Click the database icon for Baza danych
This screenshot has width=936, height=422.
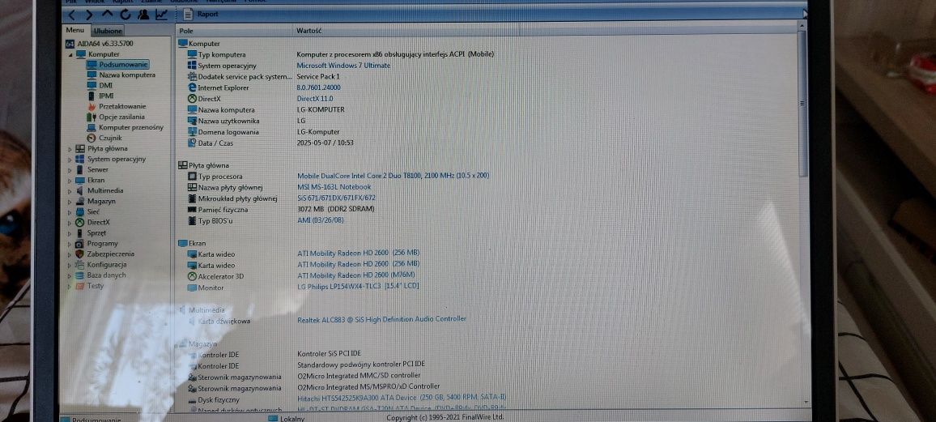tap(79, 275)
